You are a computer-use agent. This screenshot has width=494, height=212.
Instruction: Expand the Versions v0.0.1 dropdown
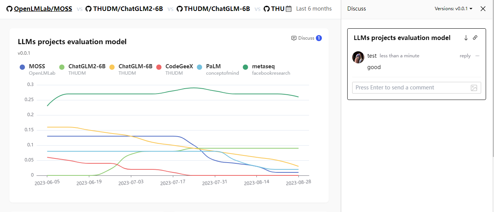click(454, 9)
